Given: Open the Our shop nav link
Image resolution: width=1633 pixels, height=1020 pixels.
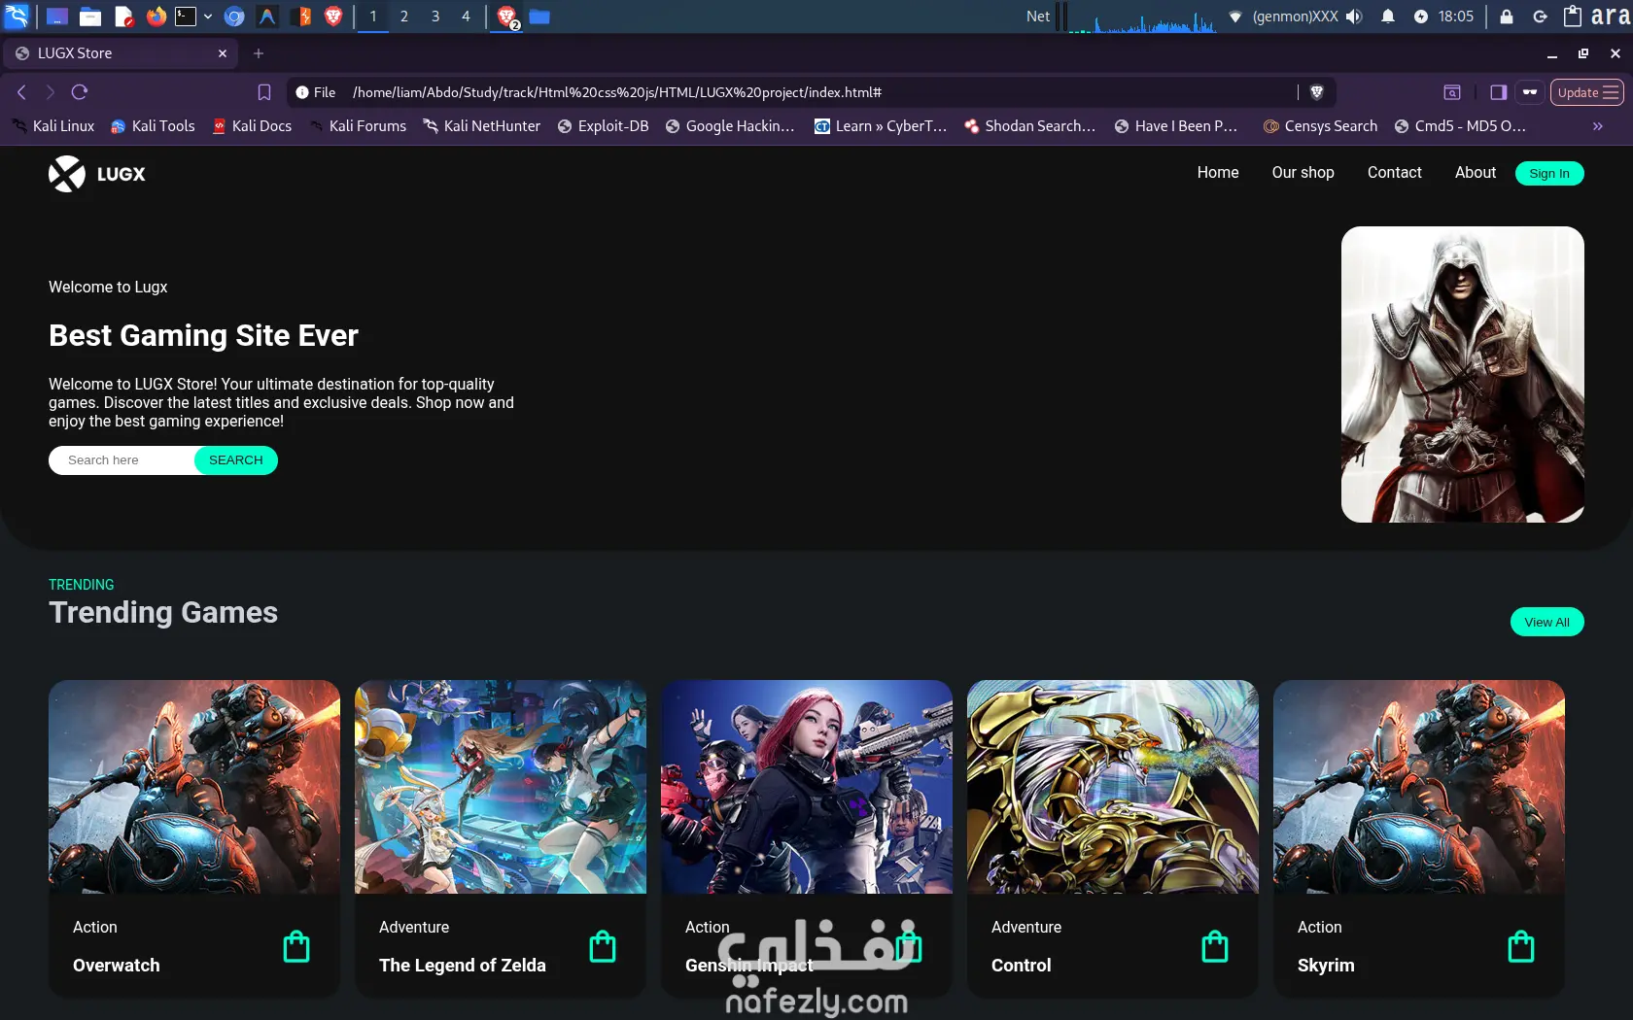Looking at the screenshot, I should (x=1303, y=173).
